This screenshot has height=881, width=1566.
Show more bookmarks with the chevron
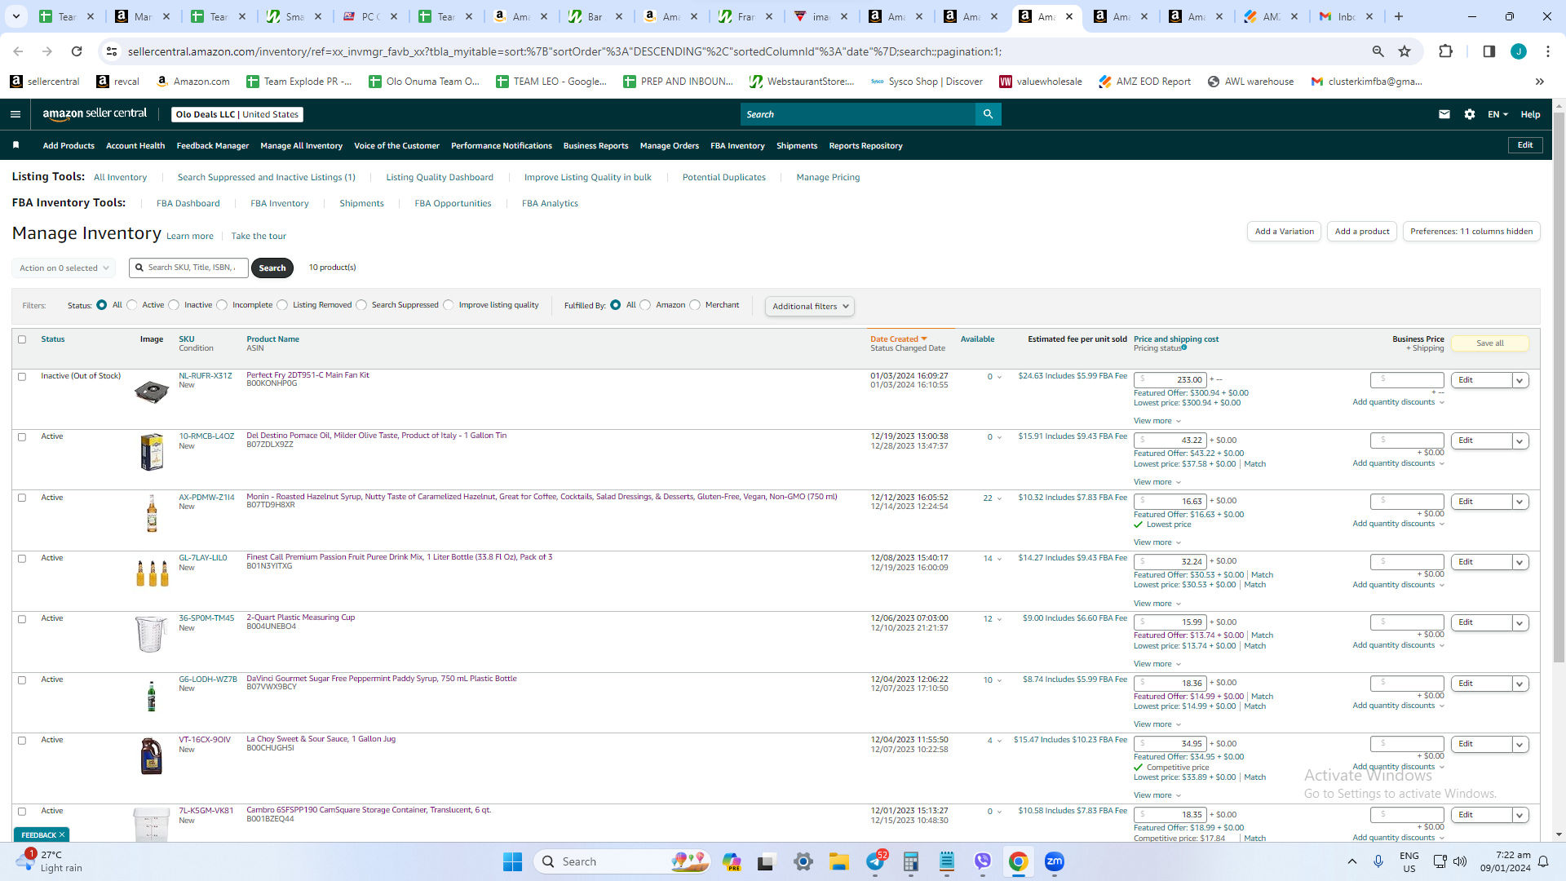click(x=1540, y=82)
